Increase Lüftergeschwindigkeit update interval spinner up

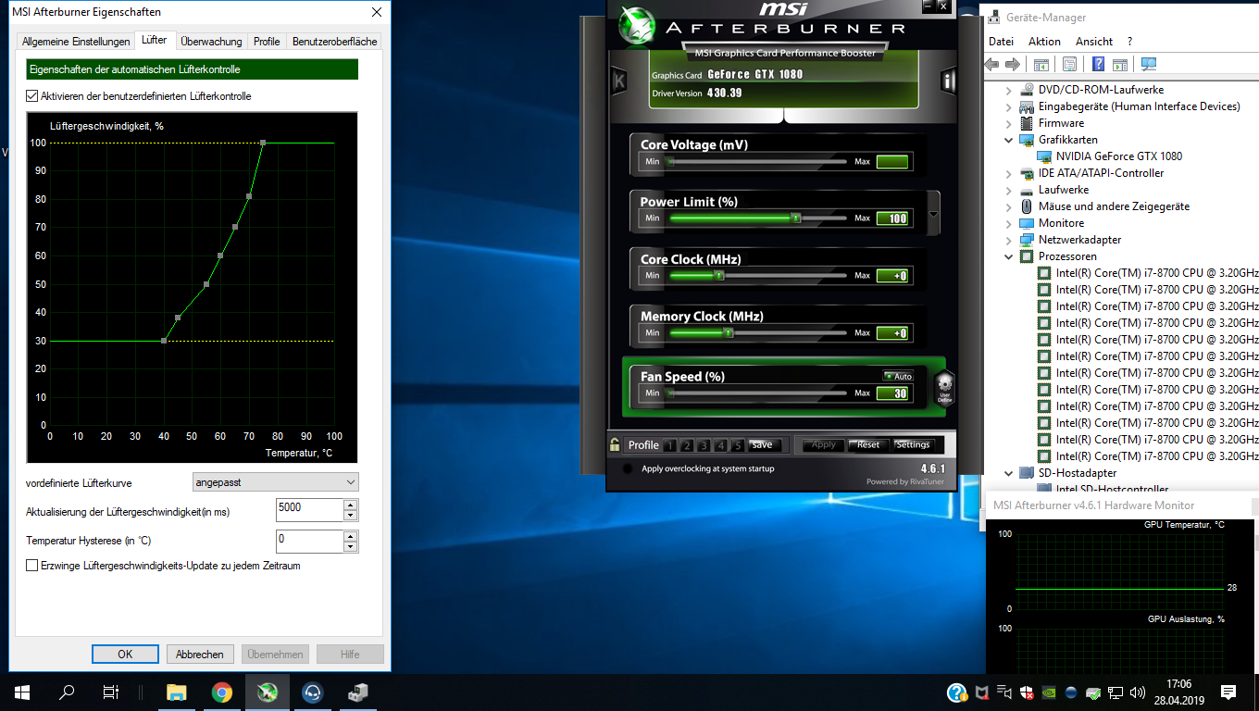click(350, 505)
